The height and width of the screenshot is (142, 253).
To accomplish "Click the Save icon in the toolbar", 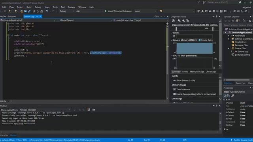I will pyautogui.click(x=25, y=11).
